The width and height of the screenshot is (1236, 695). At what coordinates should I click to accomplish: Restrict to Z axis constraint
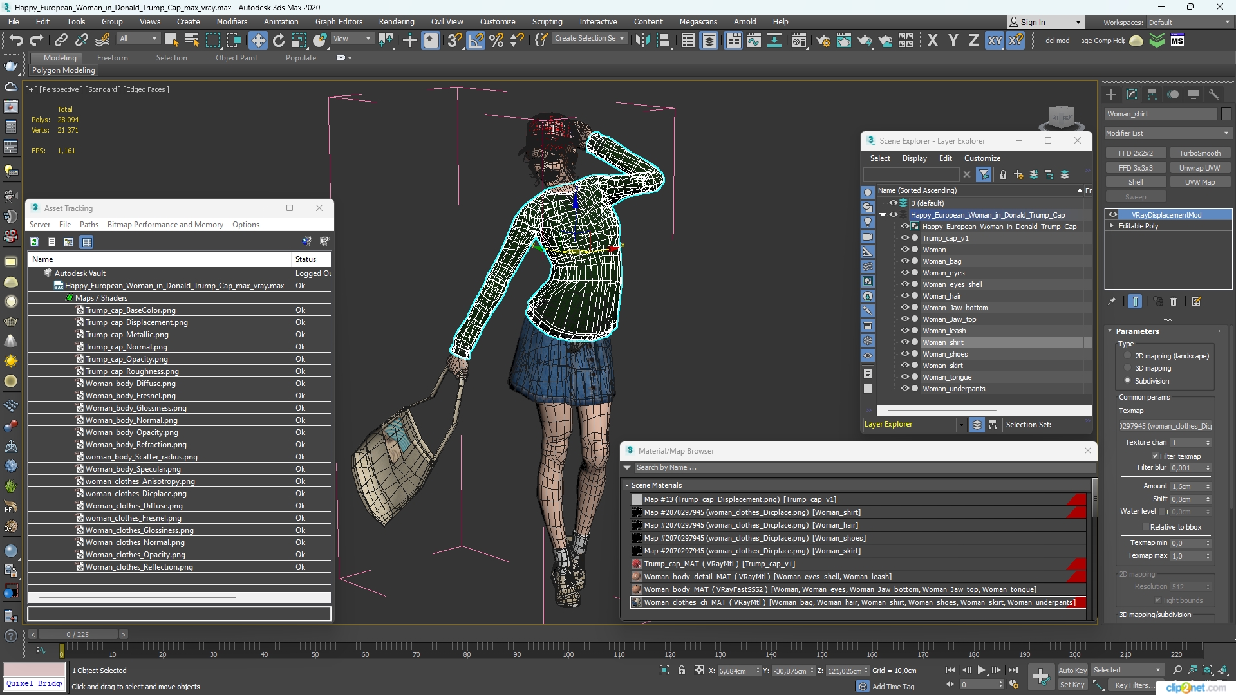coord(973,41)
